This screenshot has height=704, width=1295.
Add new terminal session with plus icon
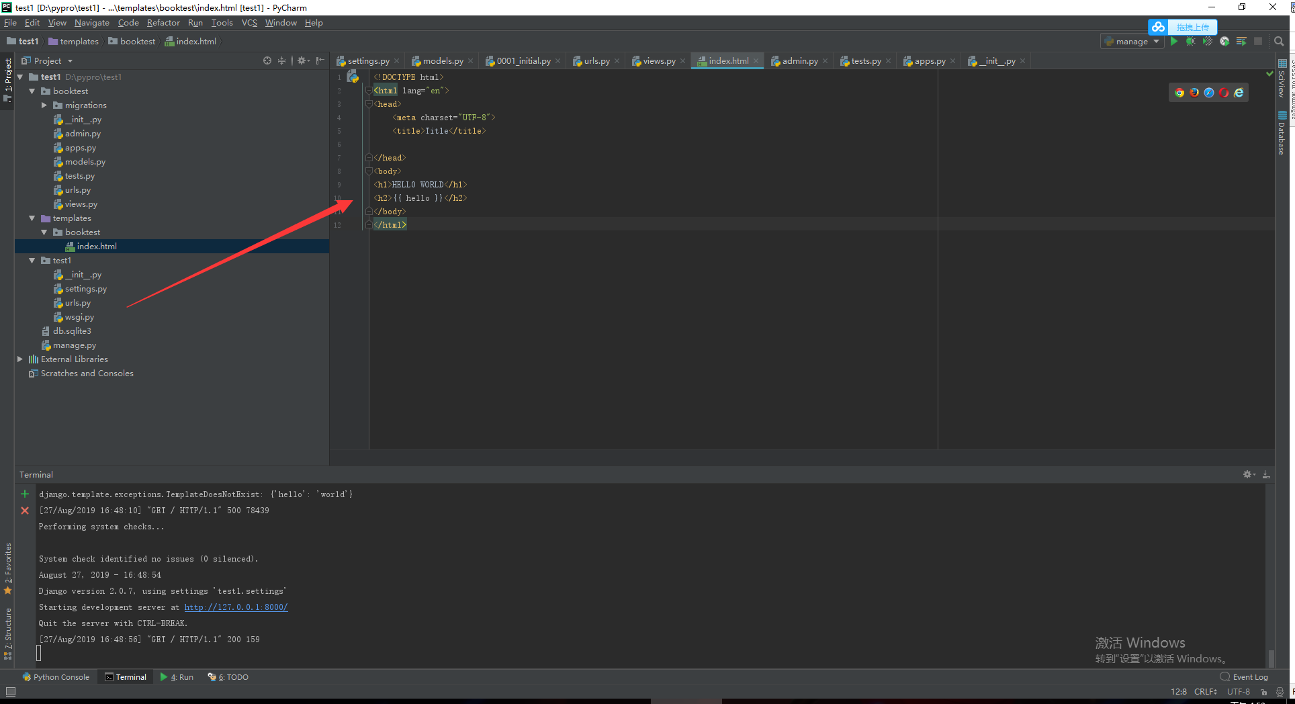point(25,494)
